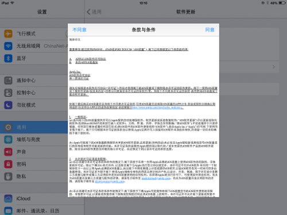Open 控制中心 control center icon
The image size is (287, 215).
pos(8,93)
